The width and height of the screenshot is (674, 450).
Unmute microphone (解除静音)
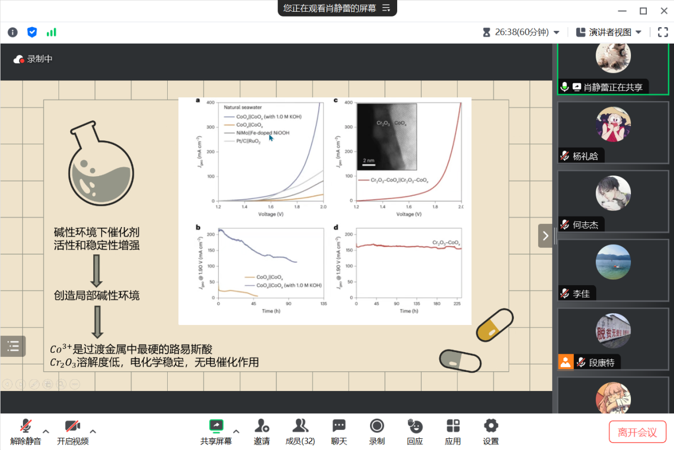coord(26,431)
